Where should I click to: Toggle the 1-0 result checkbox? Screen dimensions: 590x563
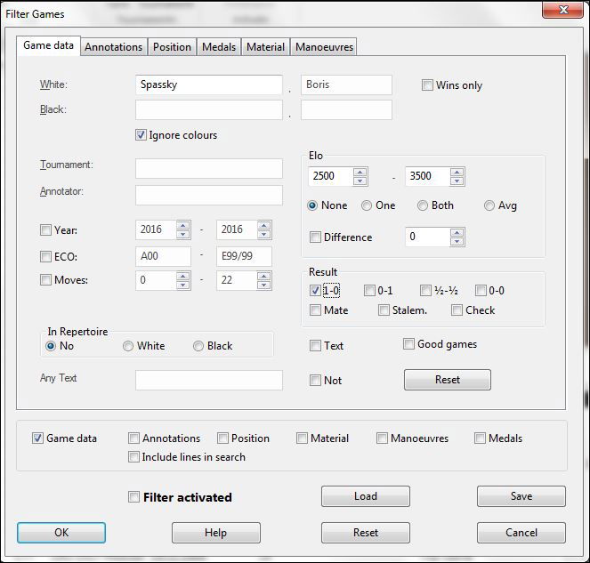tap(317, 290)
